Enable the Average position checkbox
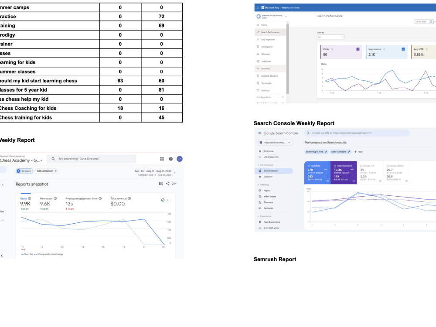This screenshot has height=327, width=436. [x=388, y=166]
